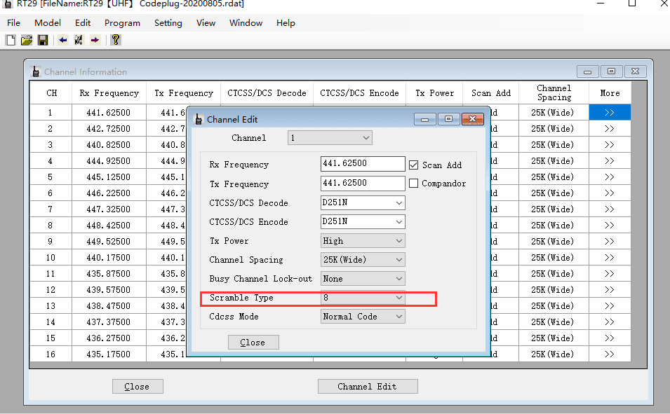Expand the Channel Spacing dropdown
The width and height of the screenshot is (670, 414).
point(398,260)
